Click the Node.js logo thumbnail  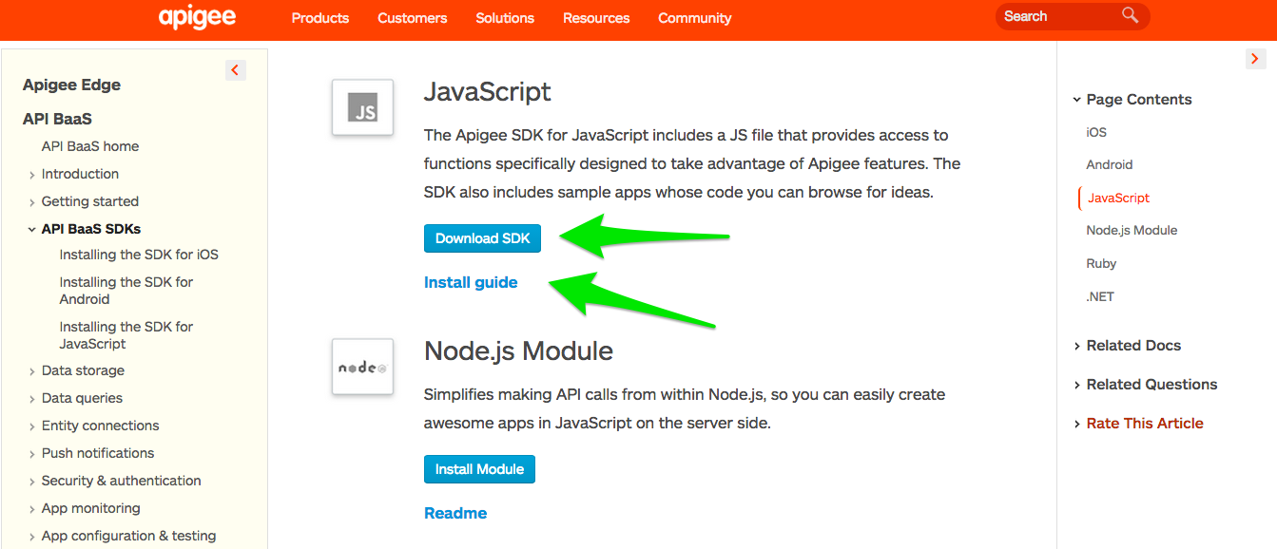(362, 367)
